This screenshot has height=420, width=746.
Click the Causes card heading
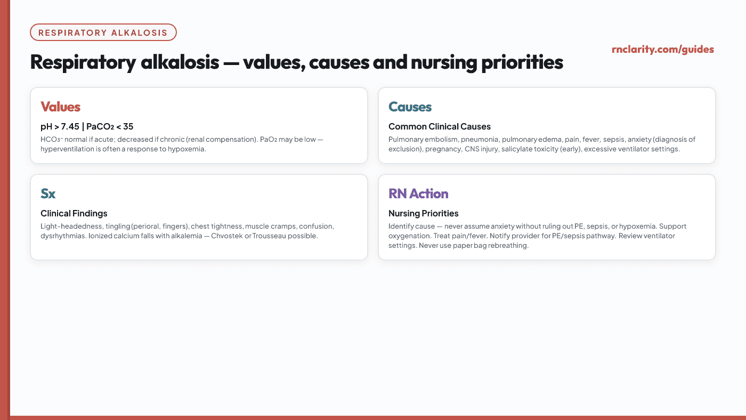point(410,107)
